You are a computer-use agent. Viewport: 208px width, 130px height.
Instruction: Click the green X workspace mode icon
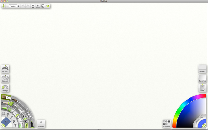click(48, 6)
